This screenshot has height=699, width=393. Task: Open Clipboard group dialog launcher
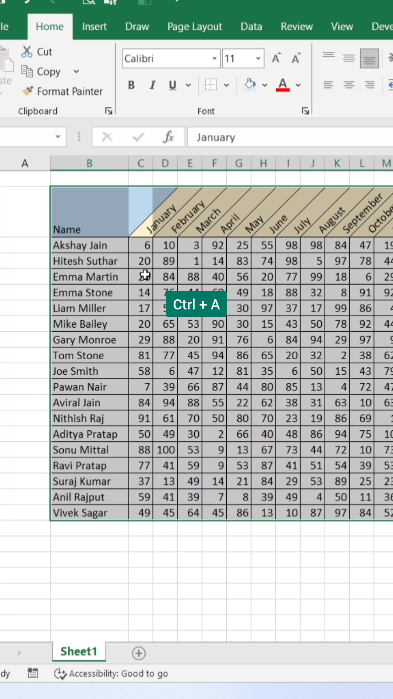tap(109, 111)
